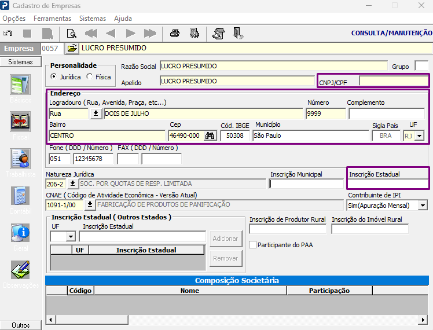This screenshot has width=433, height=330.
Task: Open the Sistemas menu
Action: (x=93, y=19)
